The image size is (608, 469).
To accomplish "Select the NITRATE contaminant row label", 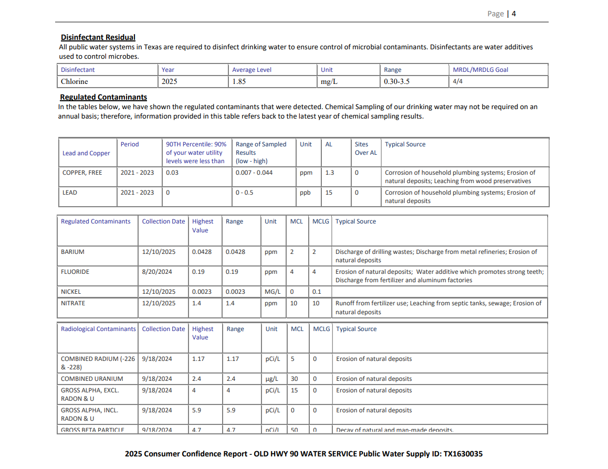I will (73, 303).
